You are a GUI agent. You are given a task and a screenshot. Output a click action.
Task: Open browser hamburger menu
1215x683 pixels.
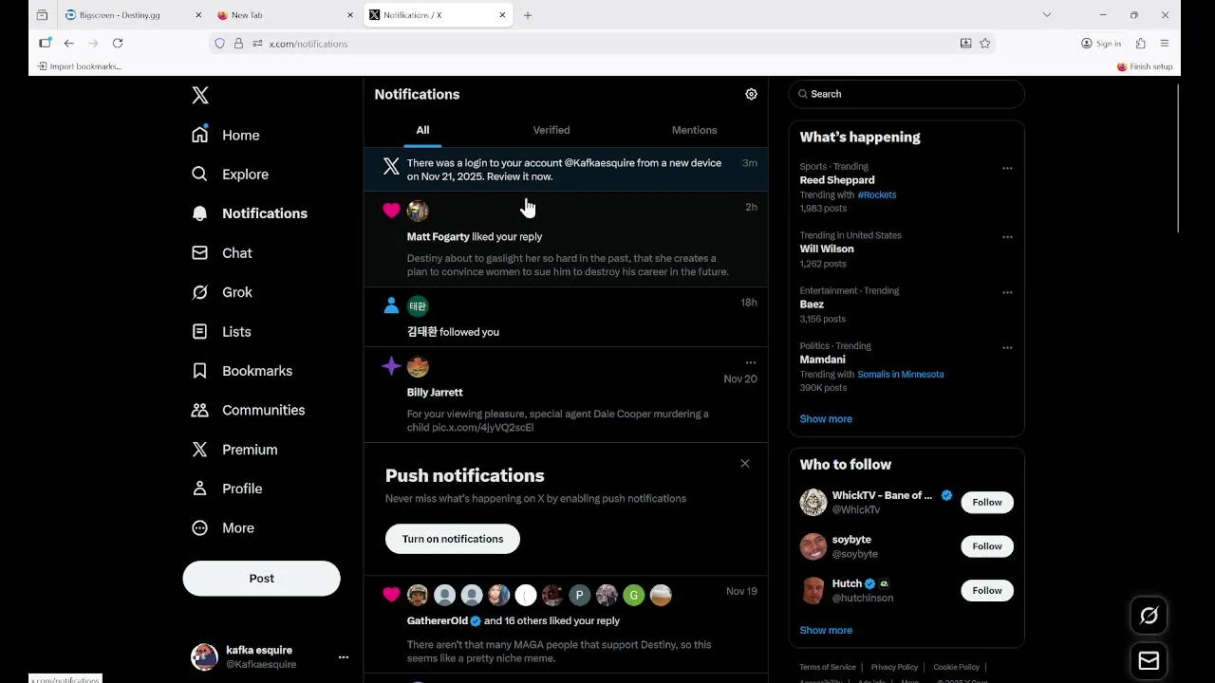click(x=1165, y=43)
